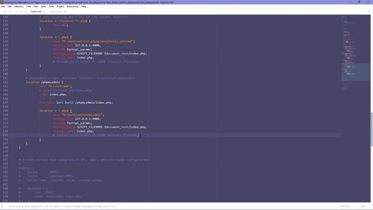Open the Preferences menu
The image size is (373, 210).
(x=72, y=6)
